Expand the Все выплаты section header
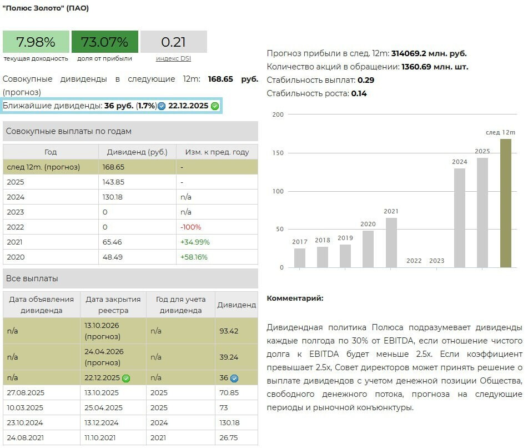This screenshot has width=528, height=448. tap(130, 278)
